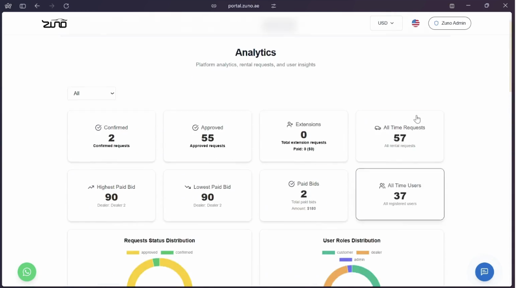Click the User Roles Distribution title
This screenshot has height=288, width=516.
pyautogui.click(x=352, y=241)
